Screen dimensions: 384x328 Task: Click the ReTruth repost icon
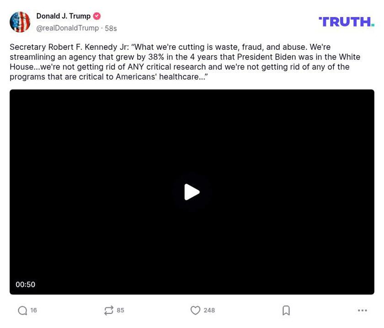pos(109,310)
